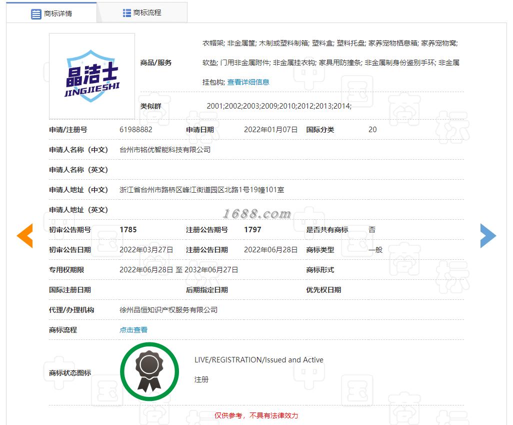Select the 注册 status text
The width and height of the screenshot is (513, 425).
point(201,380)
